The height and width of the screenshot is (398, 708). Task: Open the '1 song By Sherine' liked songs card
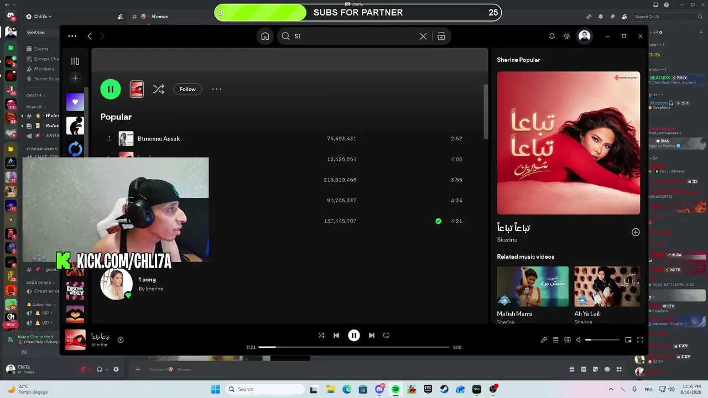[x=133, y=284]
